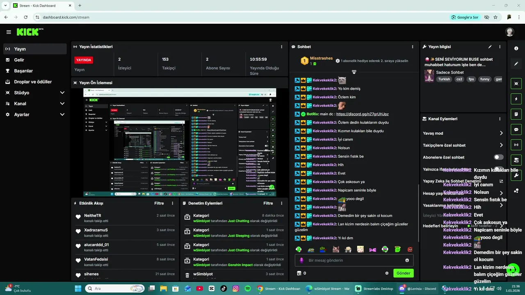Open a new browser tab

point(80,6)
